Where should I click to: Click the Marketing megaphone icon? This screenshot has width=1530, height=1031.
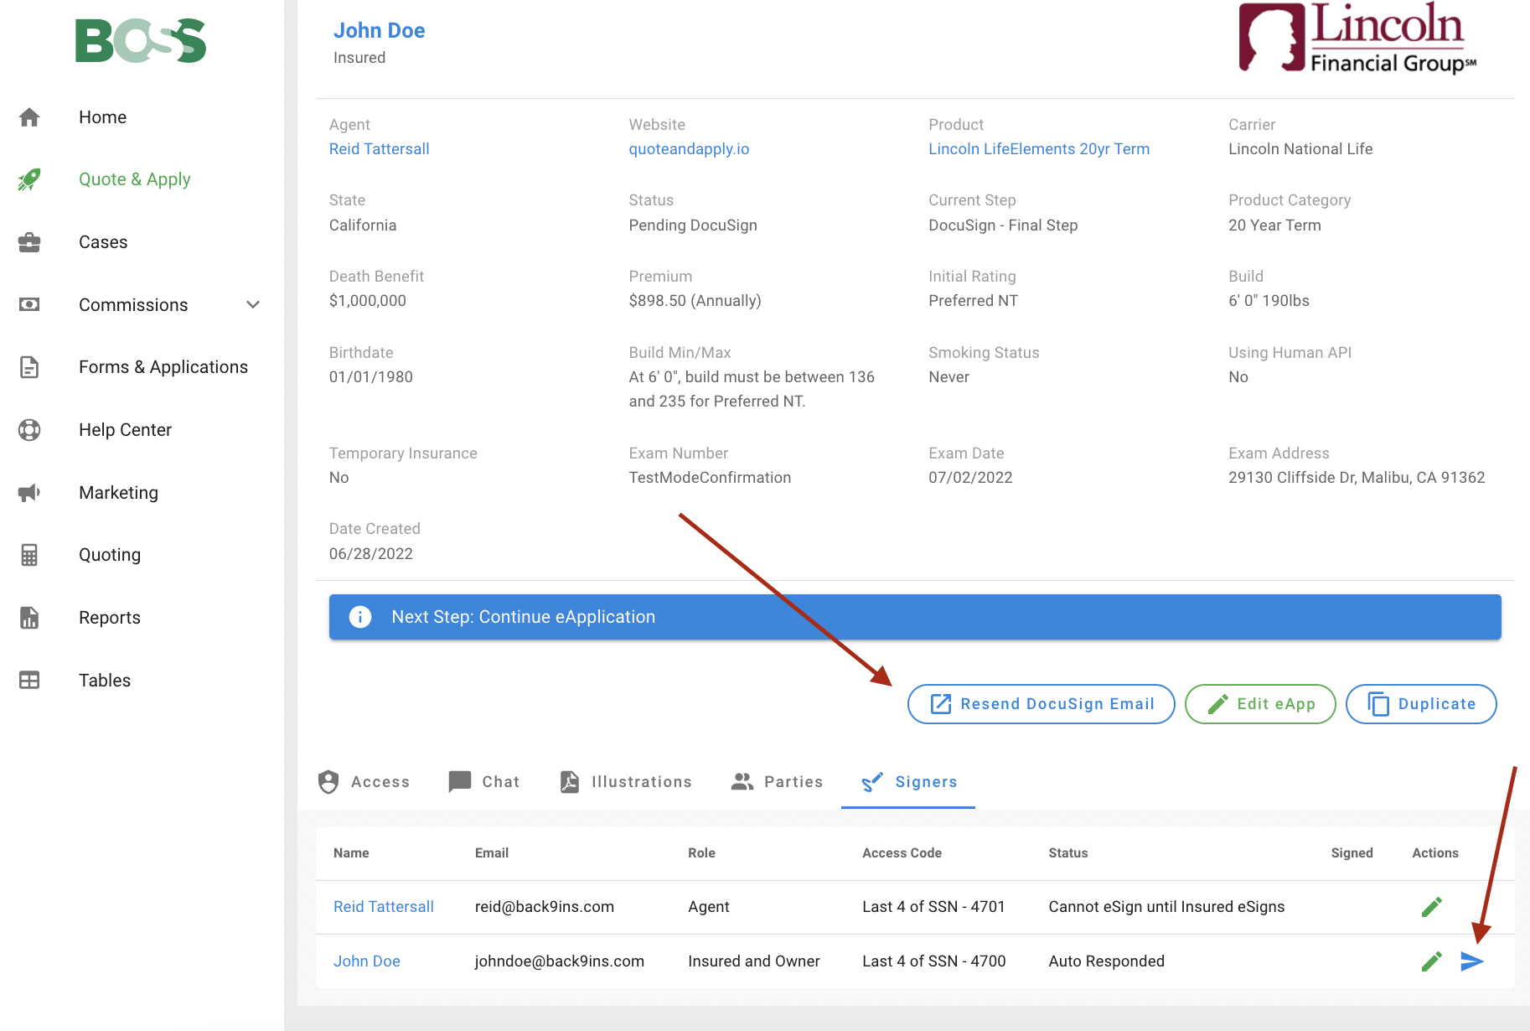pyautogui.click(x=29, y=493)
